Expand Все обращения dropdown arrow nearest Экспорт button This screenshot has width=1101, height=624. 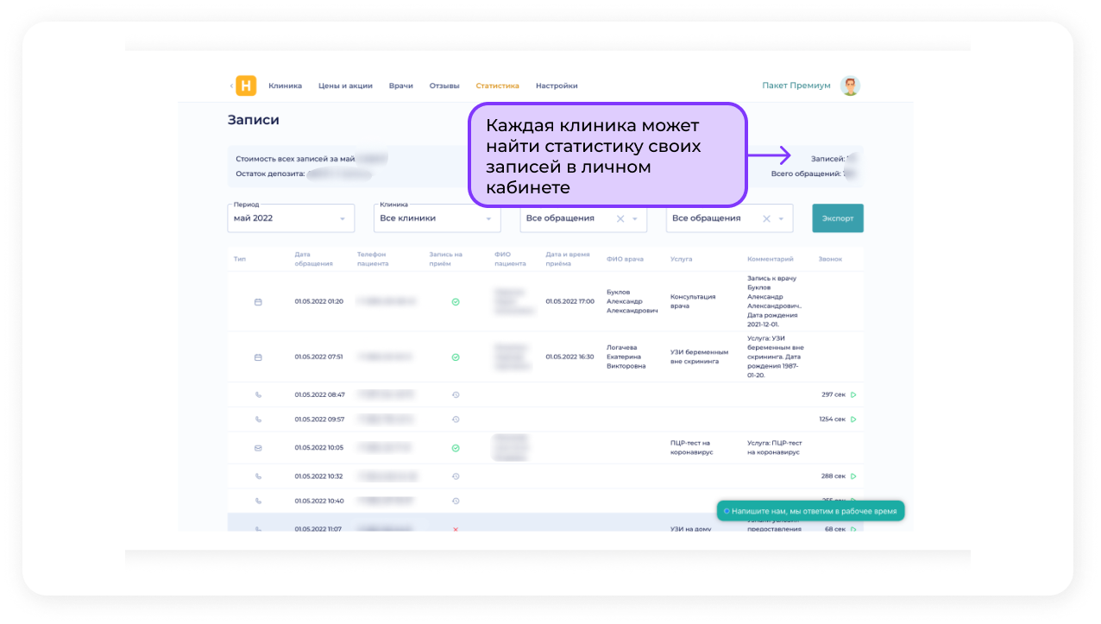pyautogui.click(x=781, y=219)
